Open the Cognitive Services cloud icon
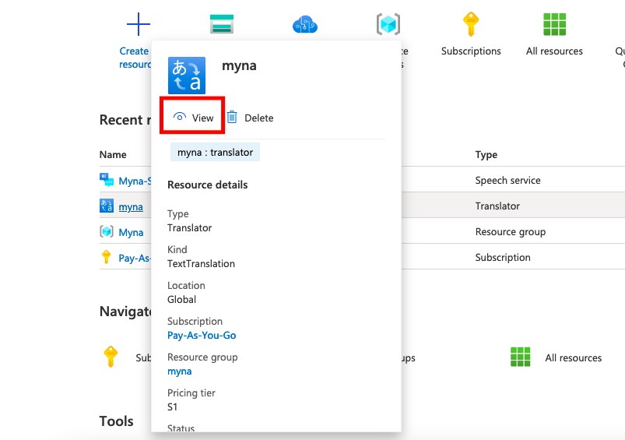 305,24
